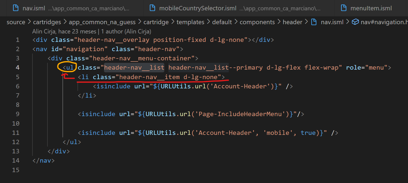Click the cartridge breadcrumb item
408x183 pixels.
[156, 22]
